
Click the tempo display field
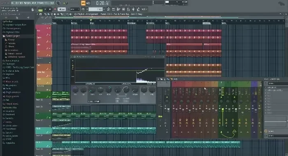coord(62,9)
